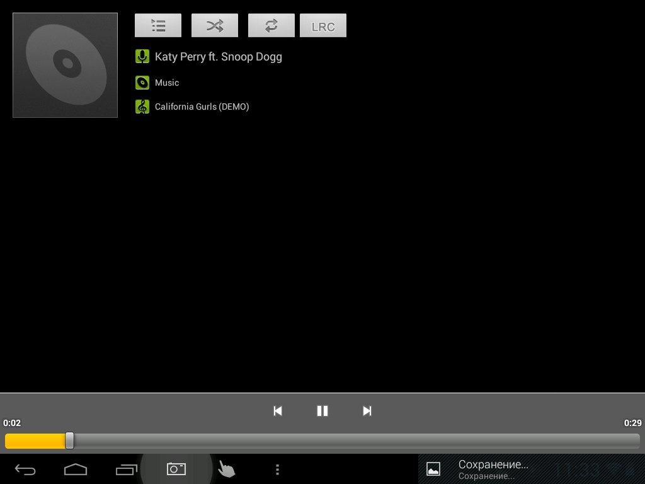This screenshot has height=484, width=645.
Task: Skip to previous track
Action: pos(278,411)
